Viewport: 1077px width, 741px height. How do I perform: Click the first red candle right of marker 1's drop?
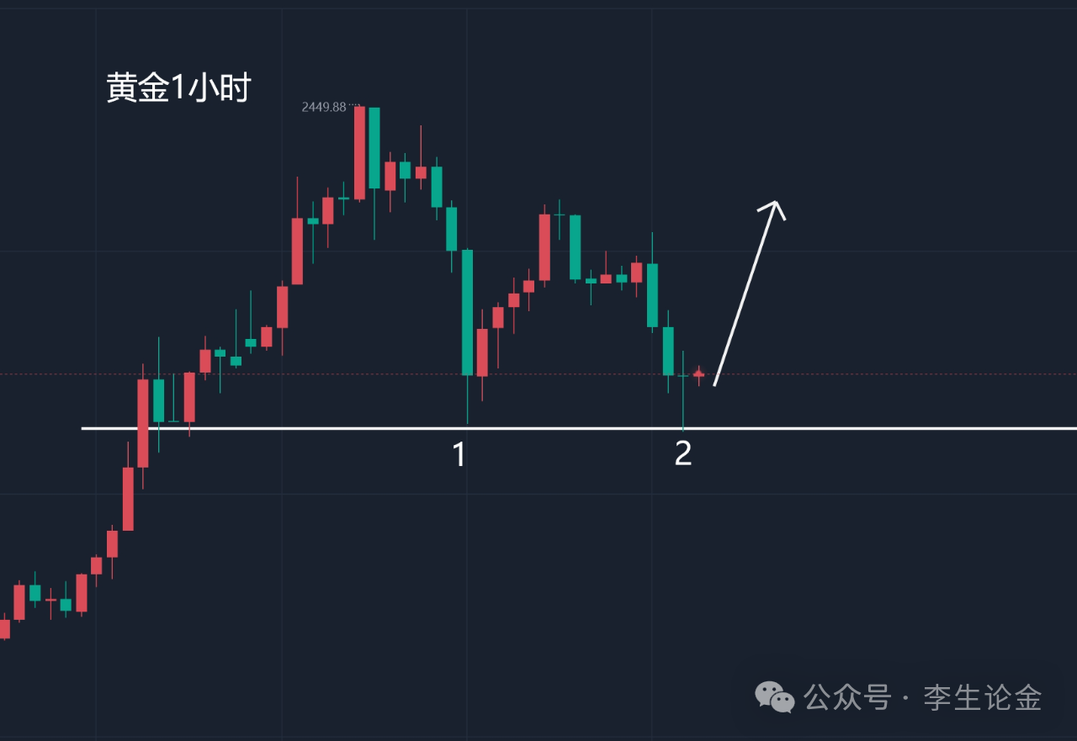[x=482, y=352]
